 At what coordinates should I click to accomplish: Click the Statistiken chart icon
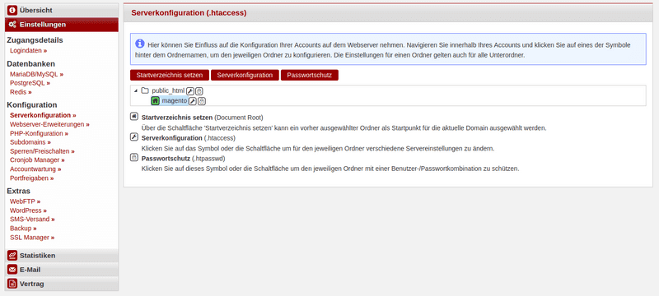pyautogui.click(x=12, y=256)
